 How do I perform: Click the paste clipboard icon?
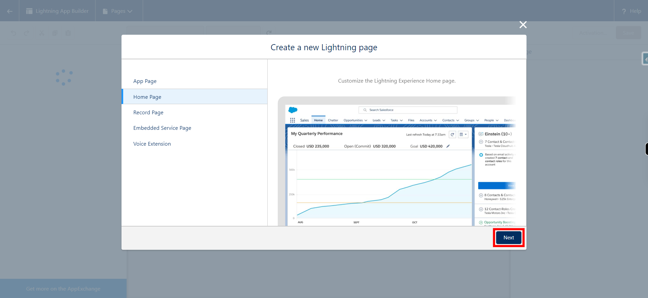(x=68, y=33)
